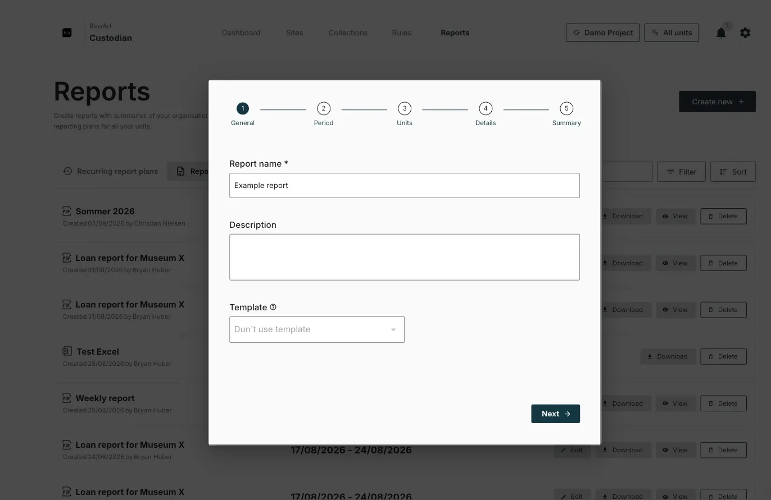Image resolution: width=771 pixels, height=500 pixels.
Task: Click the Custodian app name
Action: tap(111, 38)
